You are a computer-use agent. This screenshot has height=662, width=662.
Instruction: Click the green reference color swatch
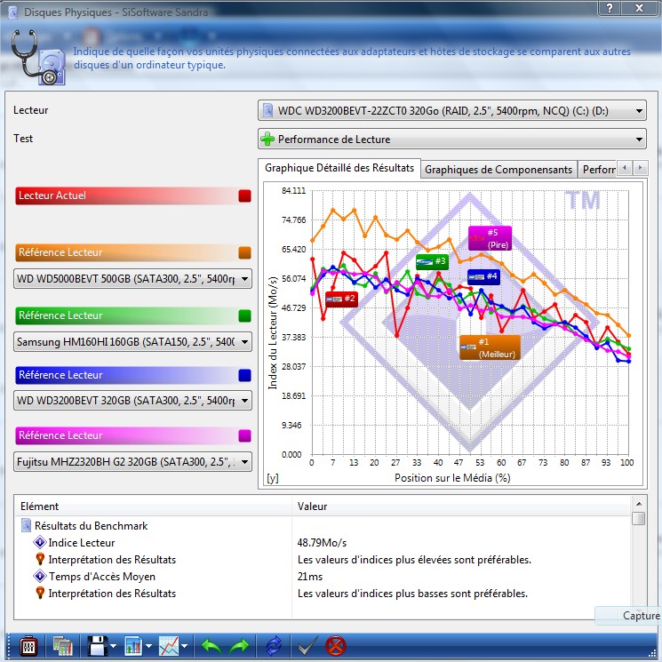pos(245,315)
